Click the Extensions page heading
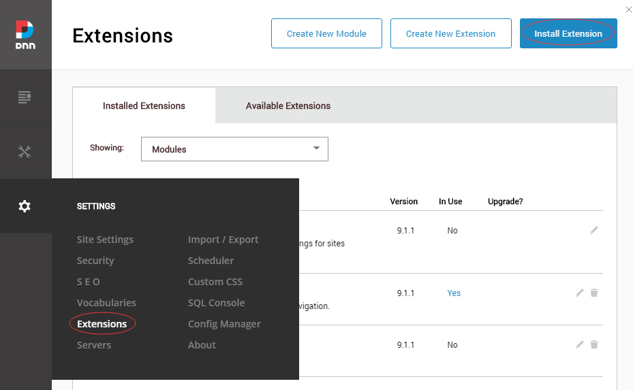This screenshot has width=633, height=390. coord(123,35)
